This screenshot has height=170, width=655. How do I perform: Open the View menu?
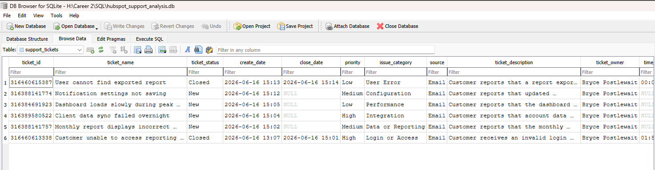pyautogui.click(x=39, y=15)
